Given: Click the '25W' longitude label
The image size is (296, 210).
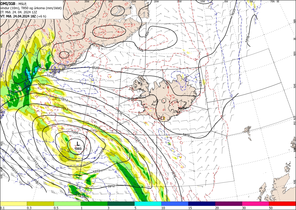Looking at the screenshot, I should pyautogui.click(x=133, y=1).
